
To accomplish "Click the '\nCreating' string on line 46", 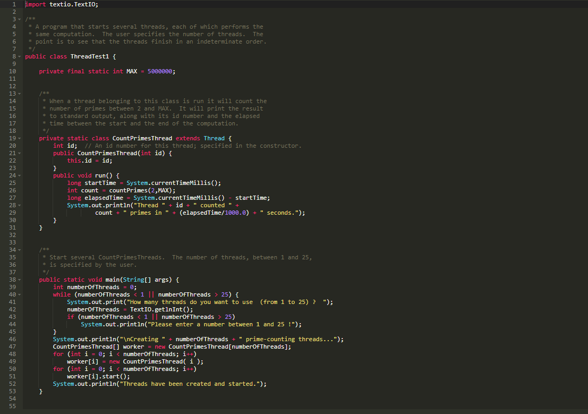I will [x=142, y=339].
